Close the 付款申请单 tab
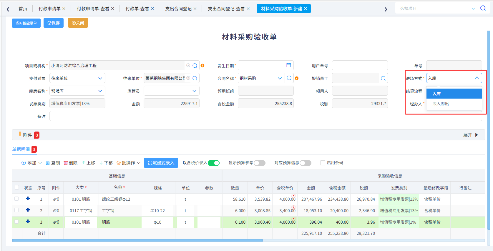This screenshot has height=251, width=493. (x=64, y=9)
